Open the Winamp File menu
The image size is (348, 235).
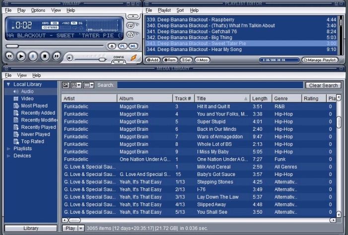8,10
